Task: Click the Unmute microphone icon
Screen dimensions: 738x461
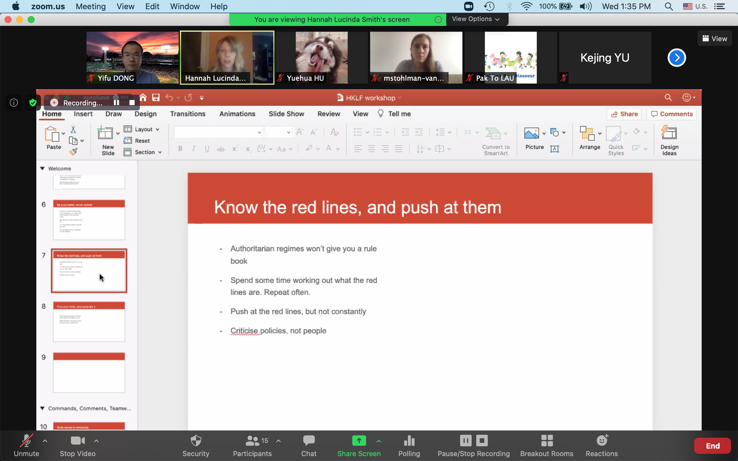Action: click(x=26, y=441)
